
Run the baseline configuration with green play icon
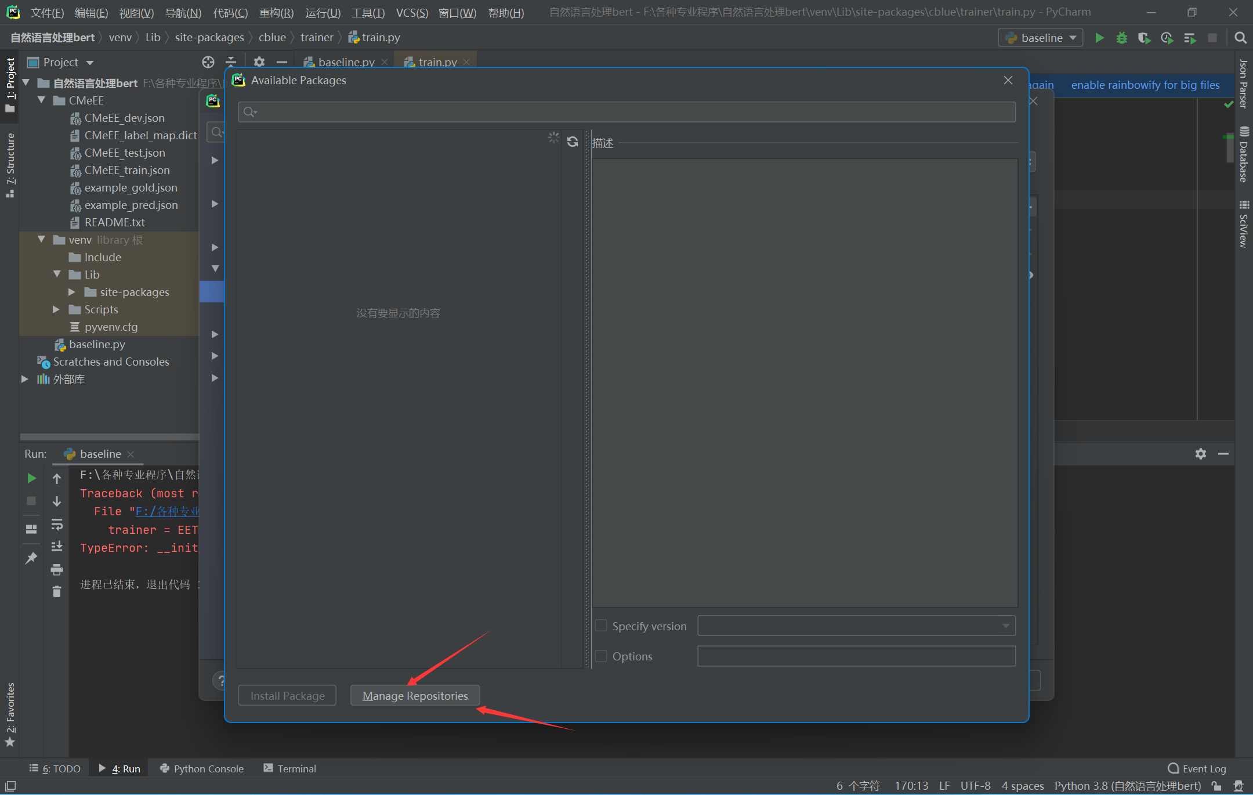pyautogui.click(x=1099, y=38)
